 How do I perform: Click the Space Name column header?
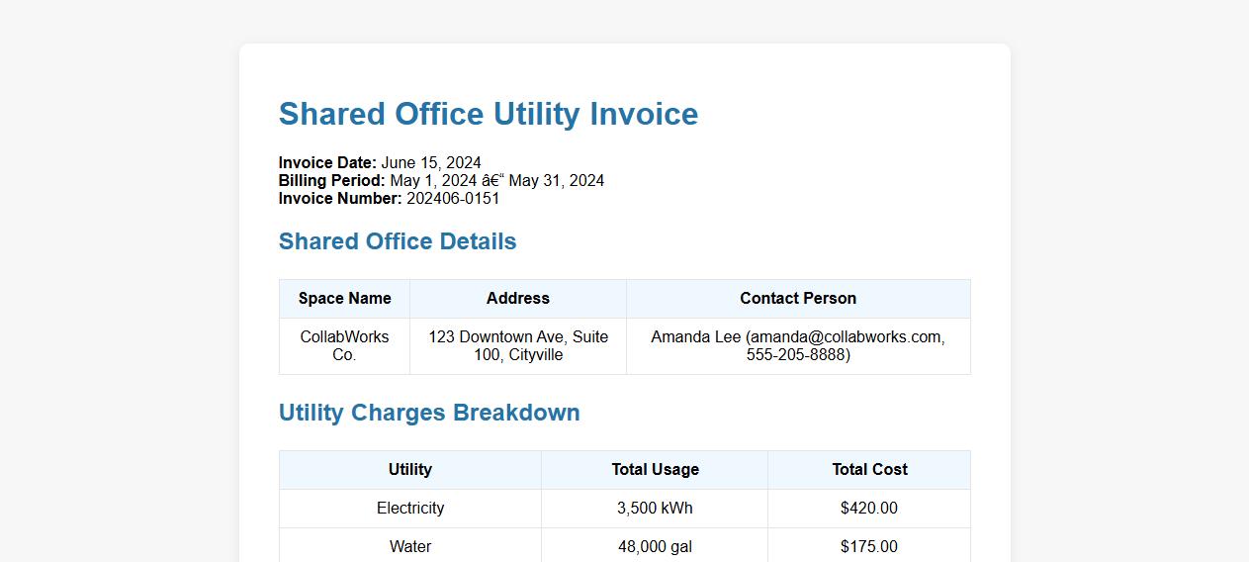[344, 299]
